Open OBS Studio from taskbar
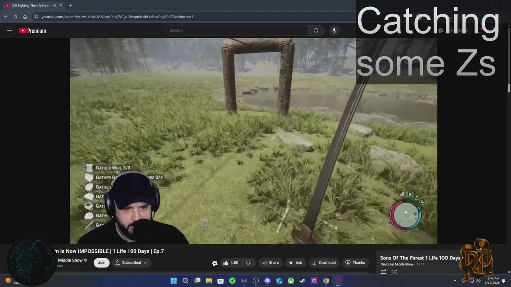This screenshot has width=511, height=287. point(256,281)
